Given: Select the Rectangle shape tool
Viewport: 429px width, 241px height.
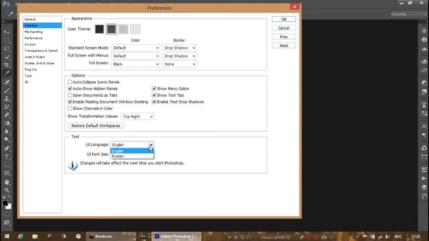Looking at the screenshot, I should (7, 173).
